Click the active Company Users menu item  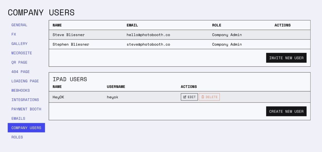(26, 128)
